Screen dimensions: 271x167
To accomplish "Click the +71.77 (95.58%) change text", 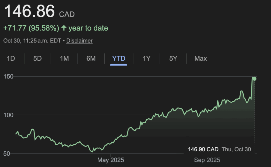I will 31,28.
